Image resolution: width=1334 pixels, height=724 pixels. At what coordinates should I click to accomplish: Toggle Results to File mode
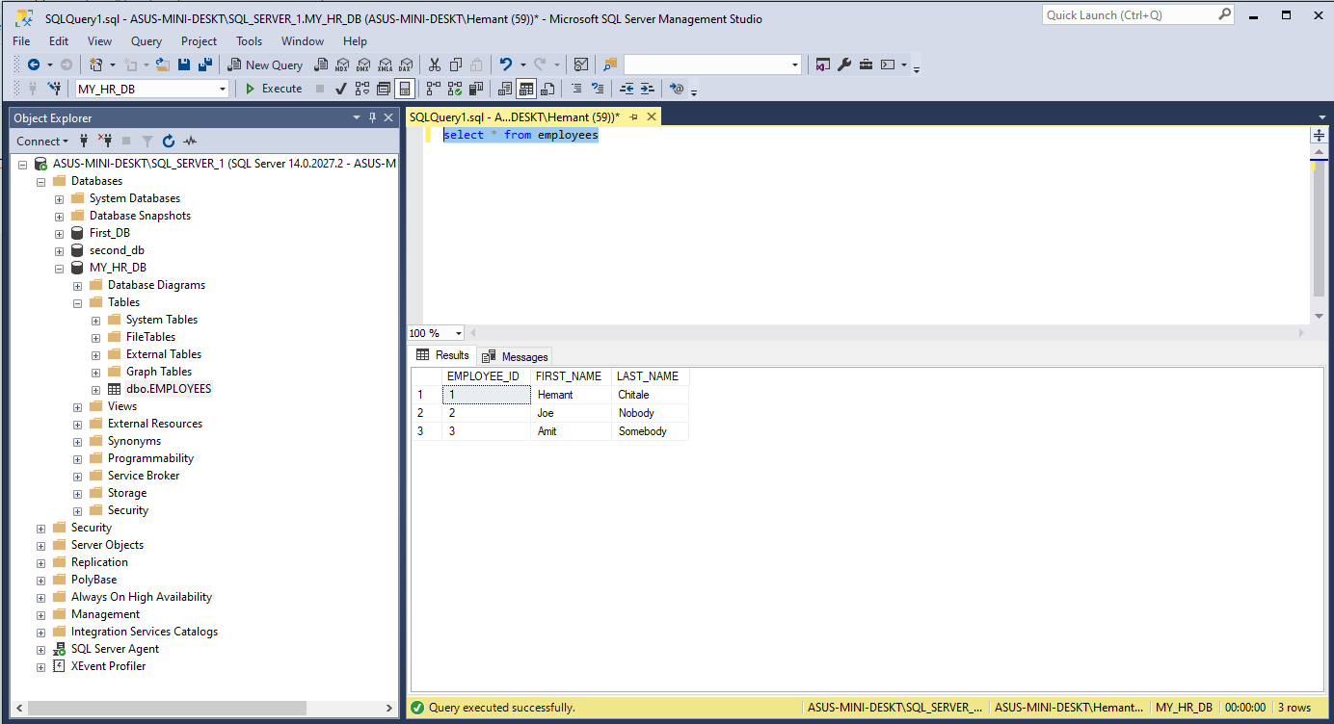pos(547,89)
